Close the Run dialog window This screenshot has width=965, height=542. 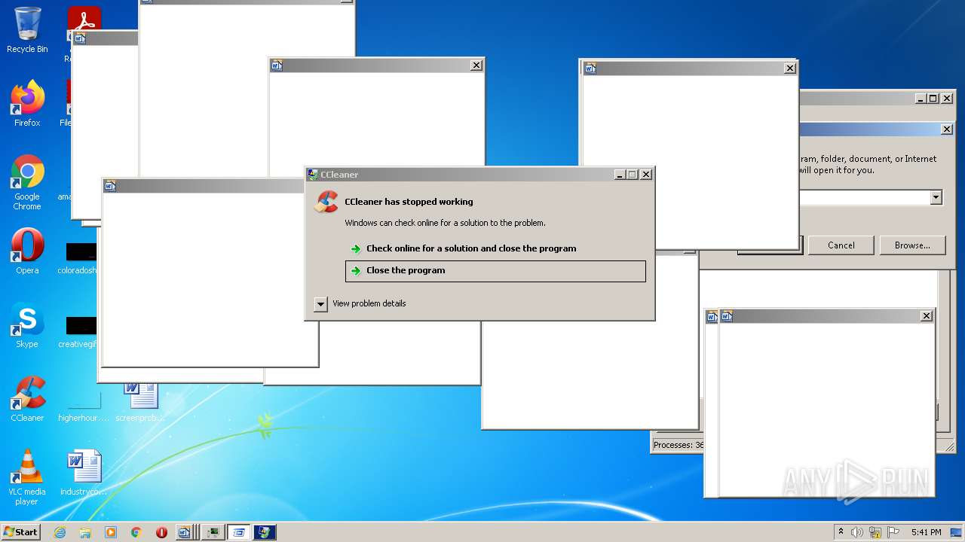(947, 129)
